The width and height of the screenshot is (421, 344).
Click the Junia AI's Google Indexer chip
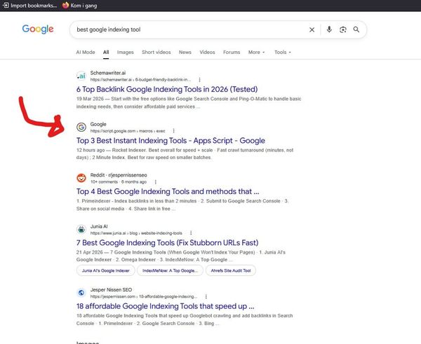point(106,270)
